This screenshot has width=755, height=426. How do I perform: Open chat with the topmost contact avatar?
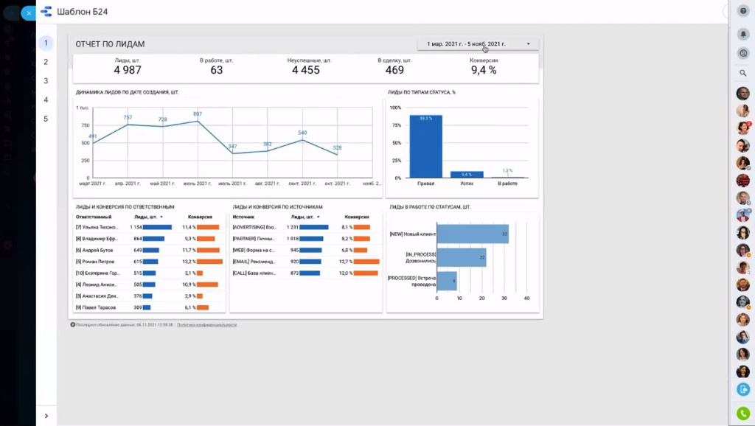[x=743, y=92]
